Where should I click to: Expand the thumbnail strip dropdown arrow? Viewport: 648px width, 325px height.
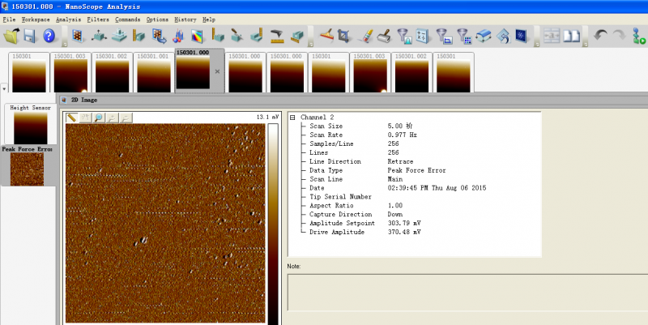coord(4,88)
